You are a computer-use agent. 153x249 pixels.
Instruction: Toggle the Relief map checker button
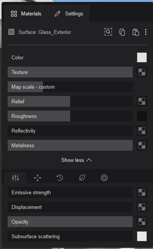pos(142,101)
